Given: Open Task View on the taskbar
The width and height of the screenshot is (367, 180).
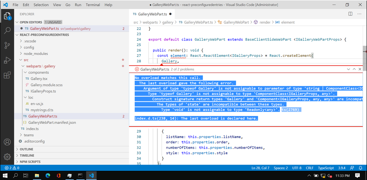Looking at the screenshot, I should tap(26, 175).
